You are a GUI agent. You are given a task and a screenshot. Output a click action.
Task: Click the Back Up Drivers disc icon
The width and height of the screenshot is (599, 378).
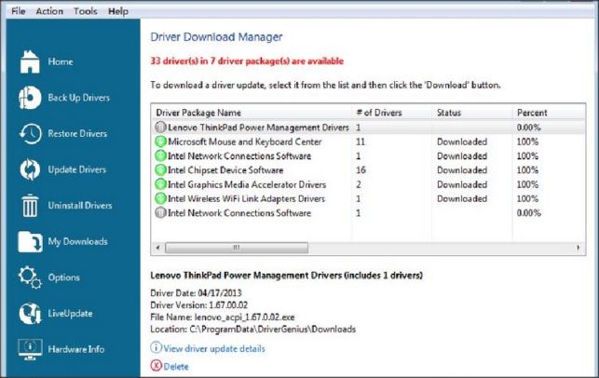(30, 98)
